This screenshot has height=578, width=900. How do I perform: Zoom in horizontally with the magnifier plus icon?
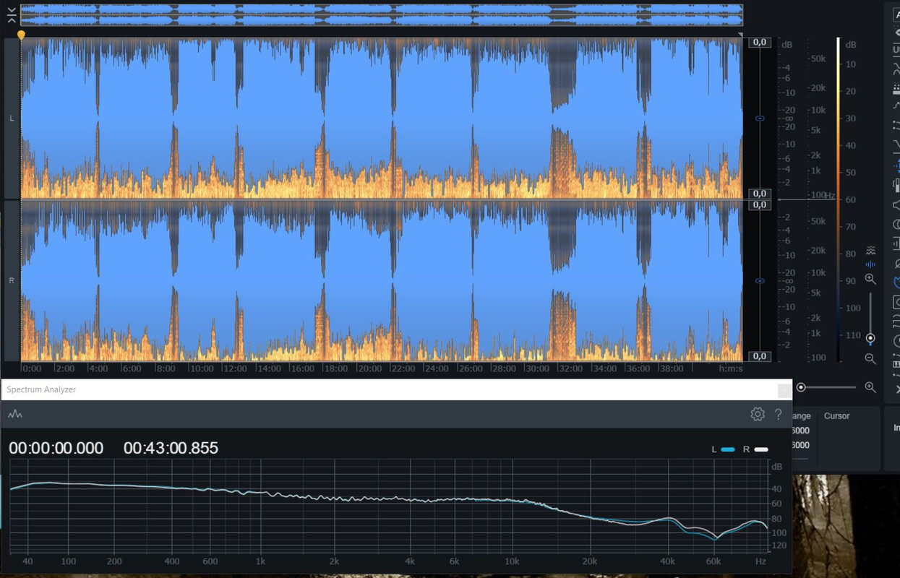coord(870,387)
